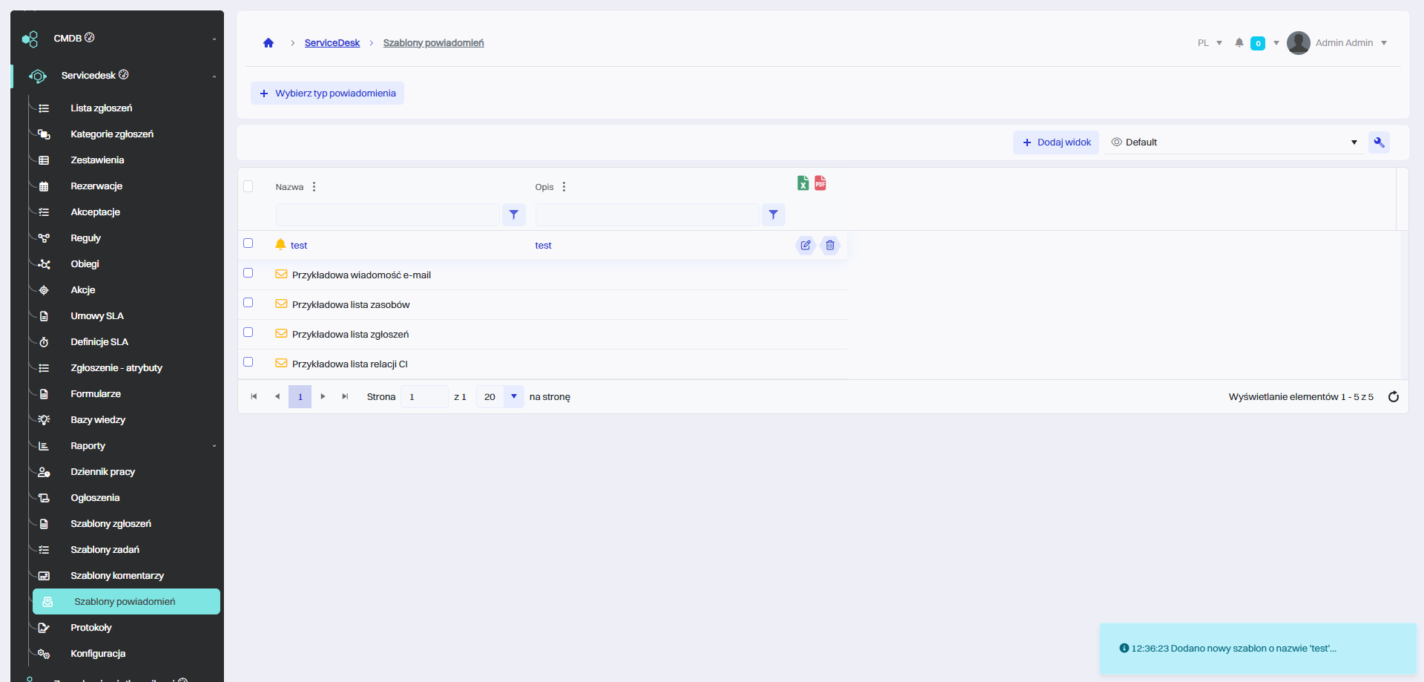
Task: Tick checkbox for 'test' row
Action: pos(248,243)
